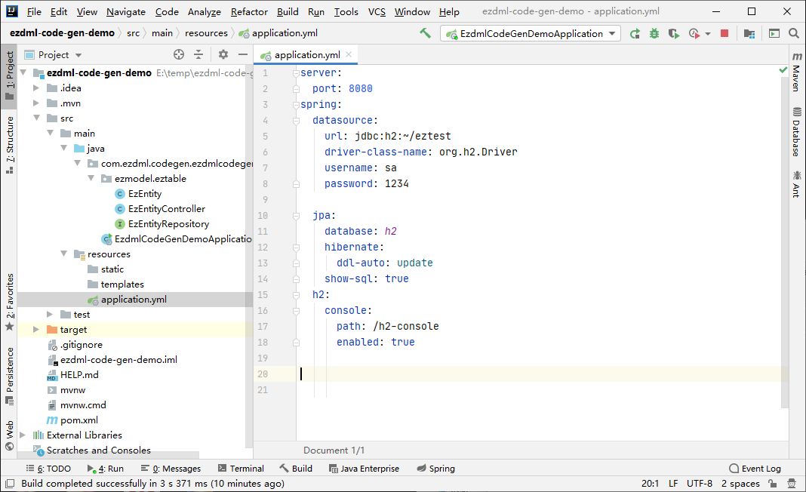The image size is (806, 492).
Task: Open the Database tool window
Action: (x=797, y=132)
